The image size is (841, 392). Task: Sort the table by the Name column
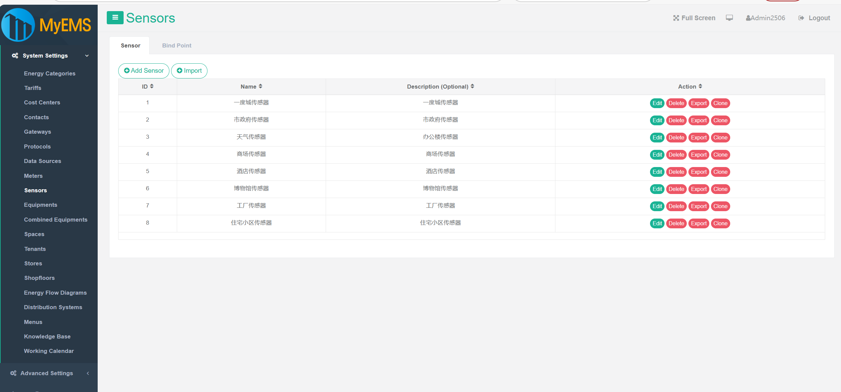coord(260,87)
